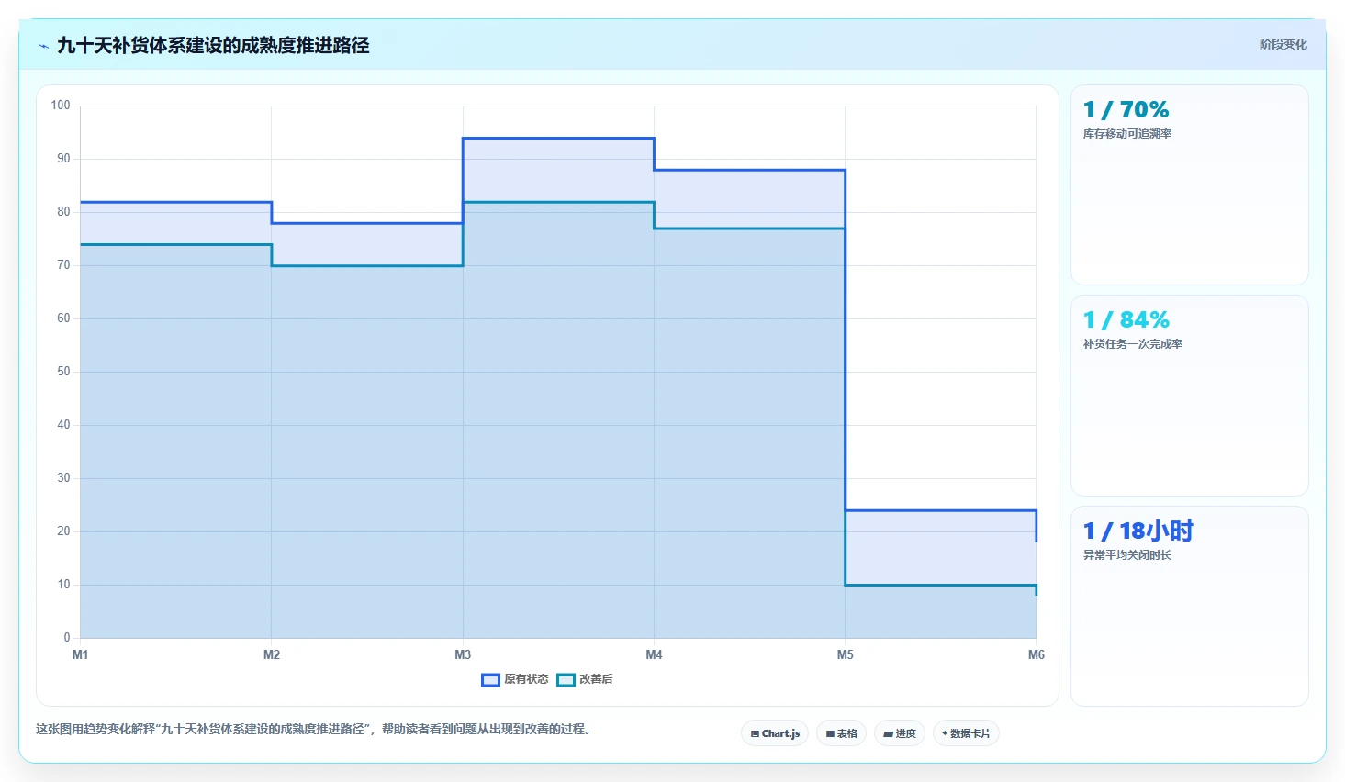The height and width of the screenshot is (782, 1345).
Task: Click the chart title 九十天补货体系建设的成熟度推进路径
Action: pyautogui.click(x=213, y=45)
